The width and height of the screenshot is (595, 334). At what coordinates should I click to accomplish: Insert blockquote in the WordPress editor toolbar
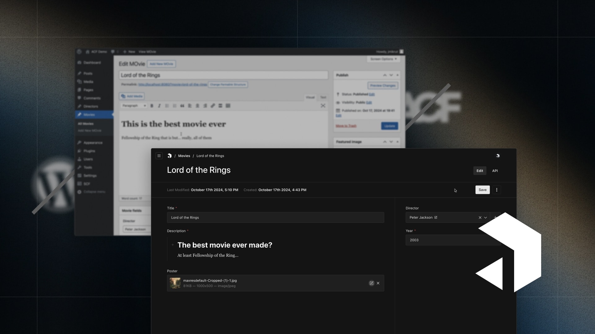pyautogui.click(x=182, y=106)
